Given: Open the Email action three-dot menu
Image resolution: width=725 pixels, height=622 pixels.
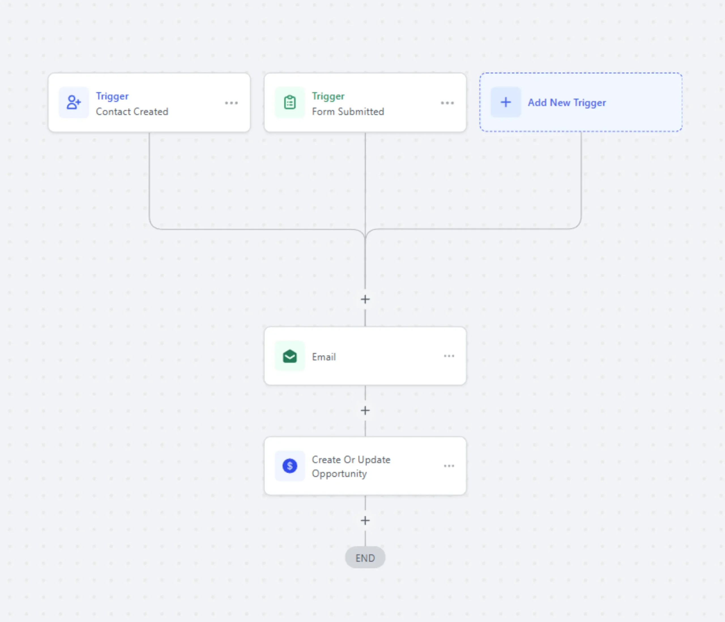Looking at the screenshot, I should (449, 356).
